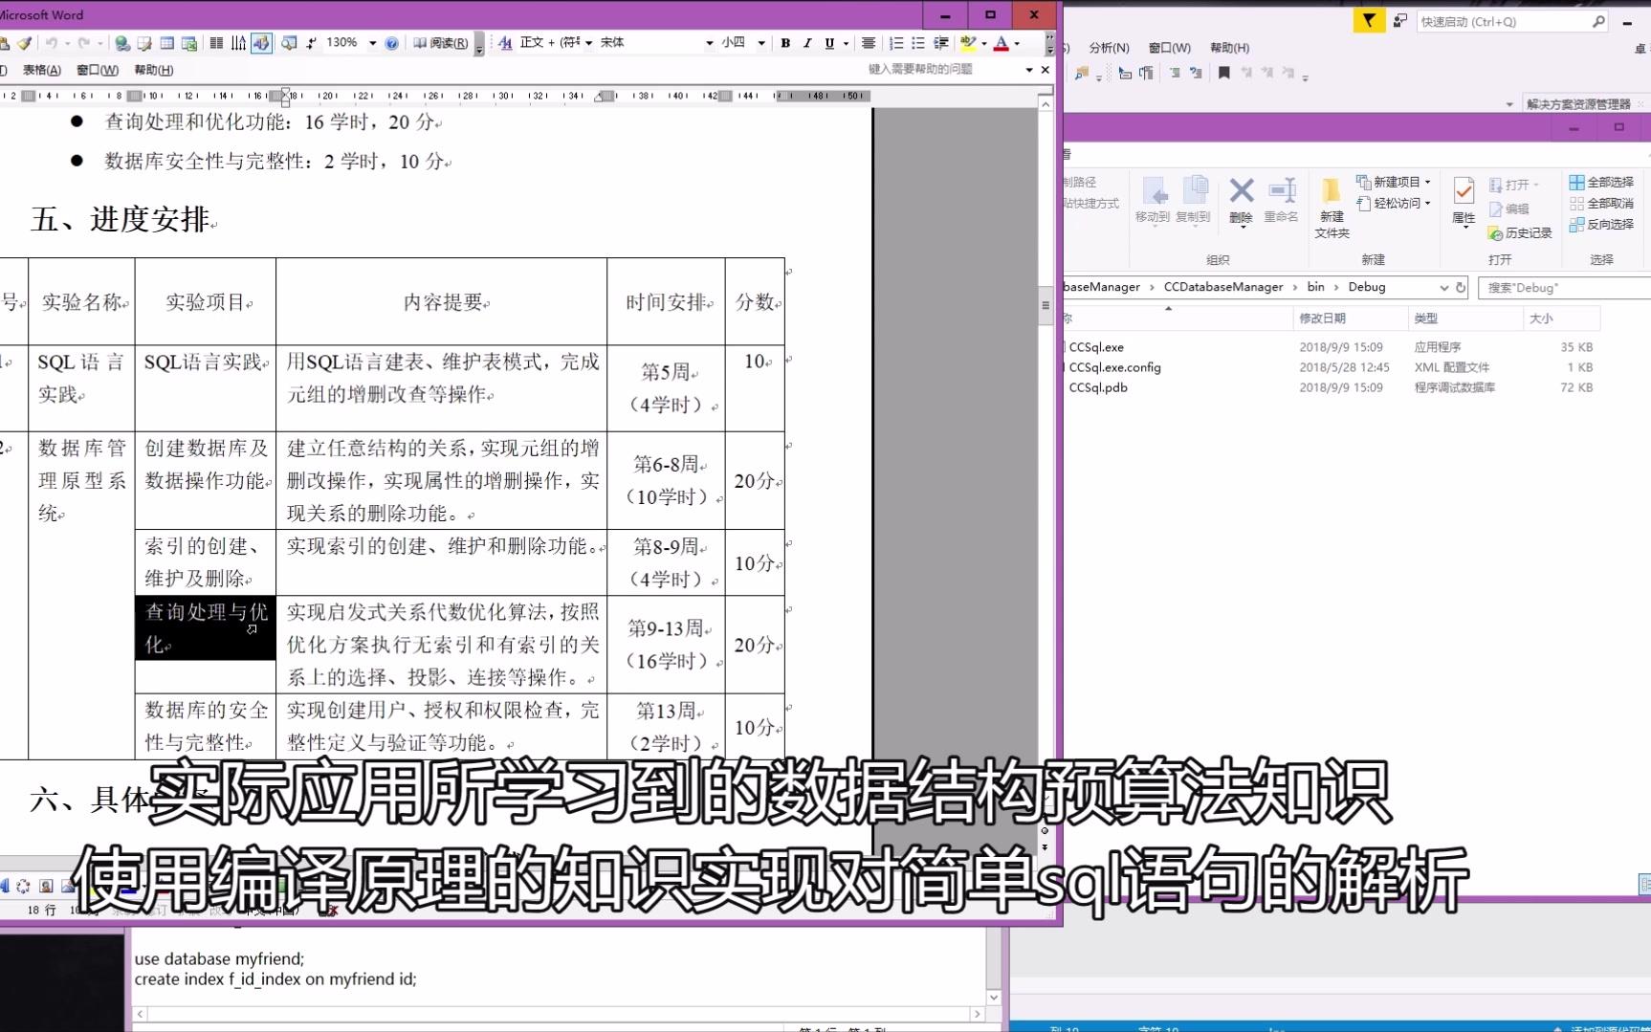Click the increase indent icon in Word

pyautogui.click(x=941, y=43)
